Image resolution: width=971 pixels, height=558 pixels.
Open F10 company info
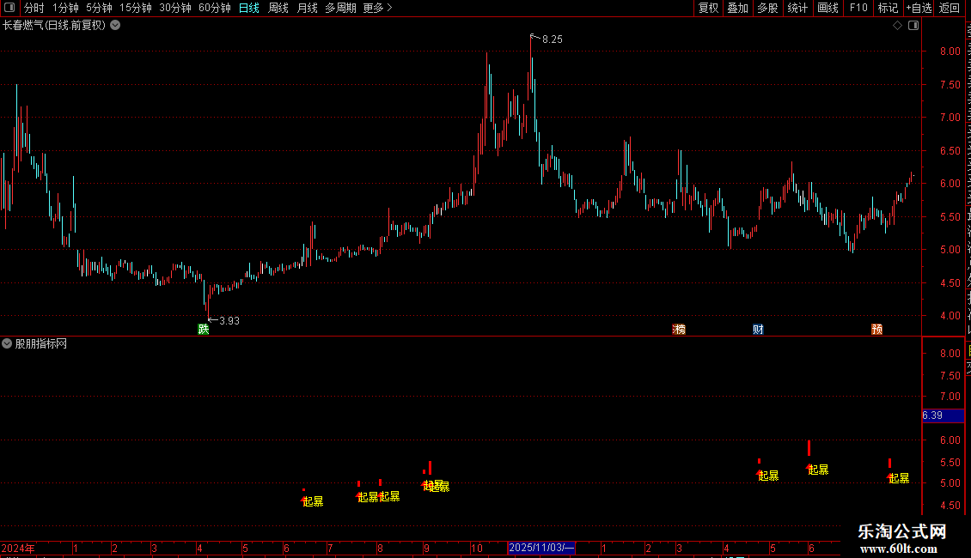point(858,8)
